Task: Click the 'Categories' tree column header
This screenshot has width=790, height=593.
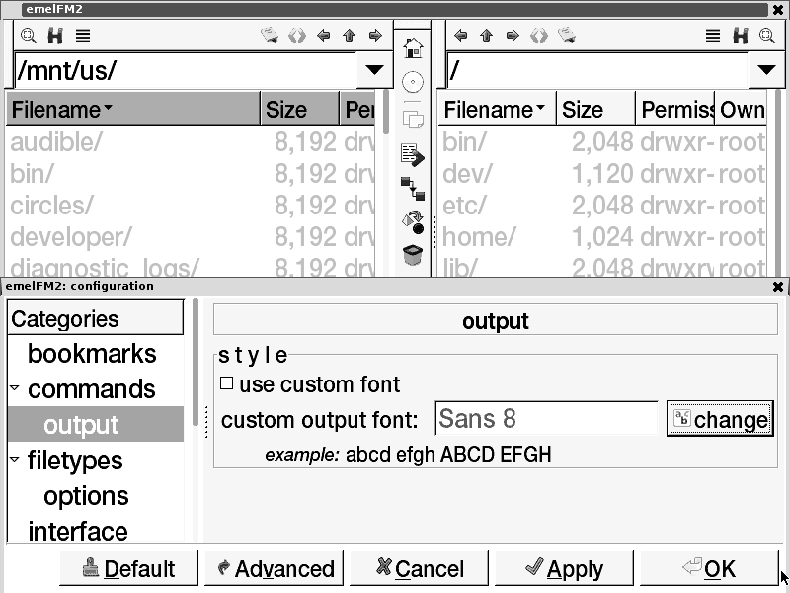Action: 96,318
